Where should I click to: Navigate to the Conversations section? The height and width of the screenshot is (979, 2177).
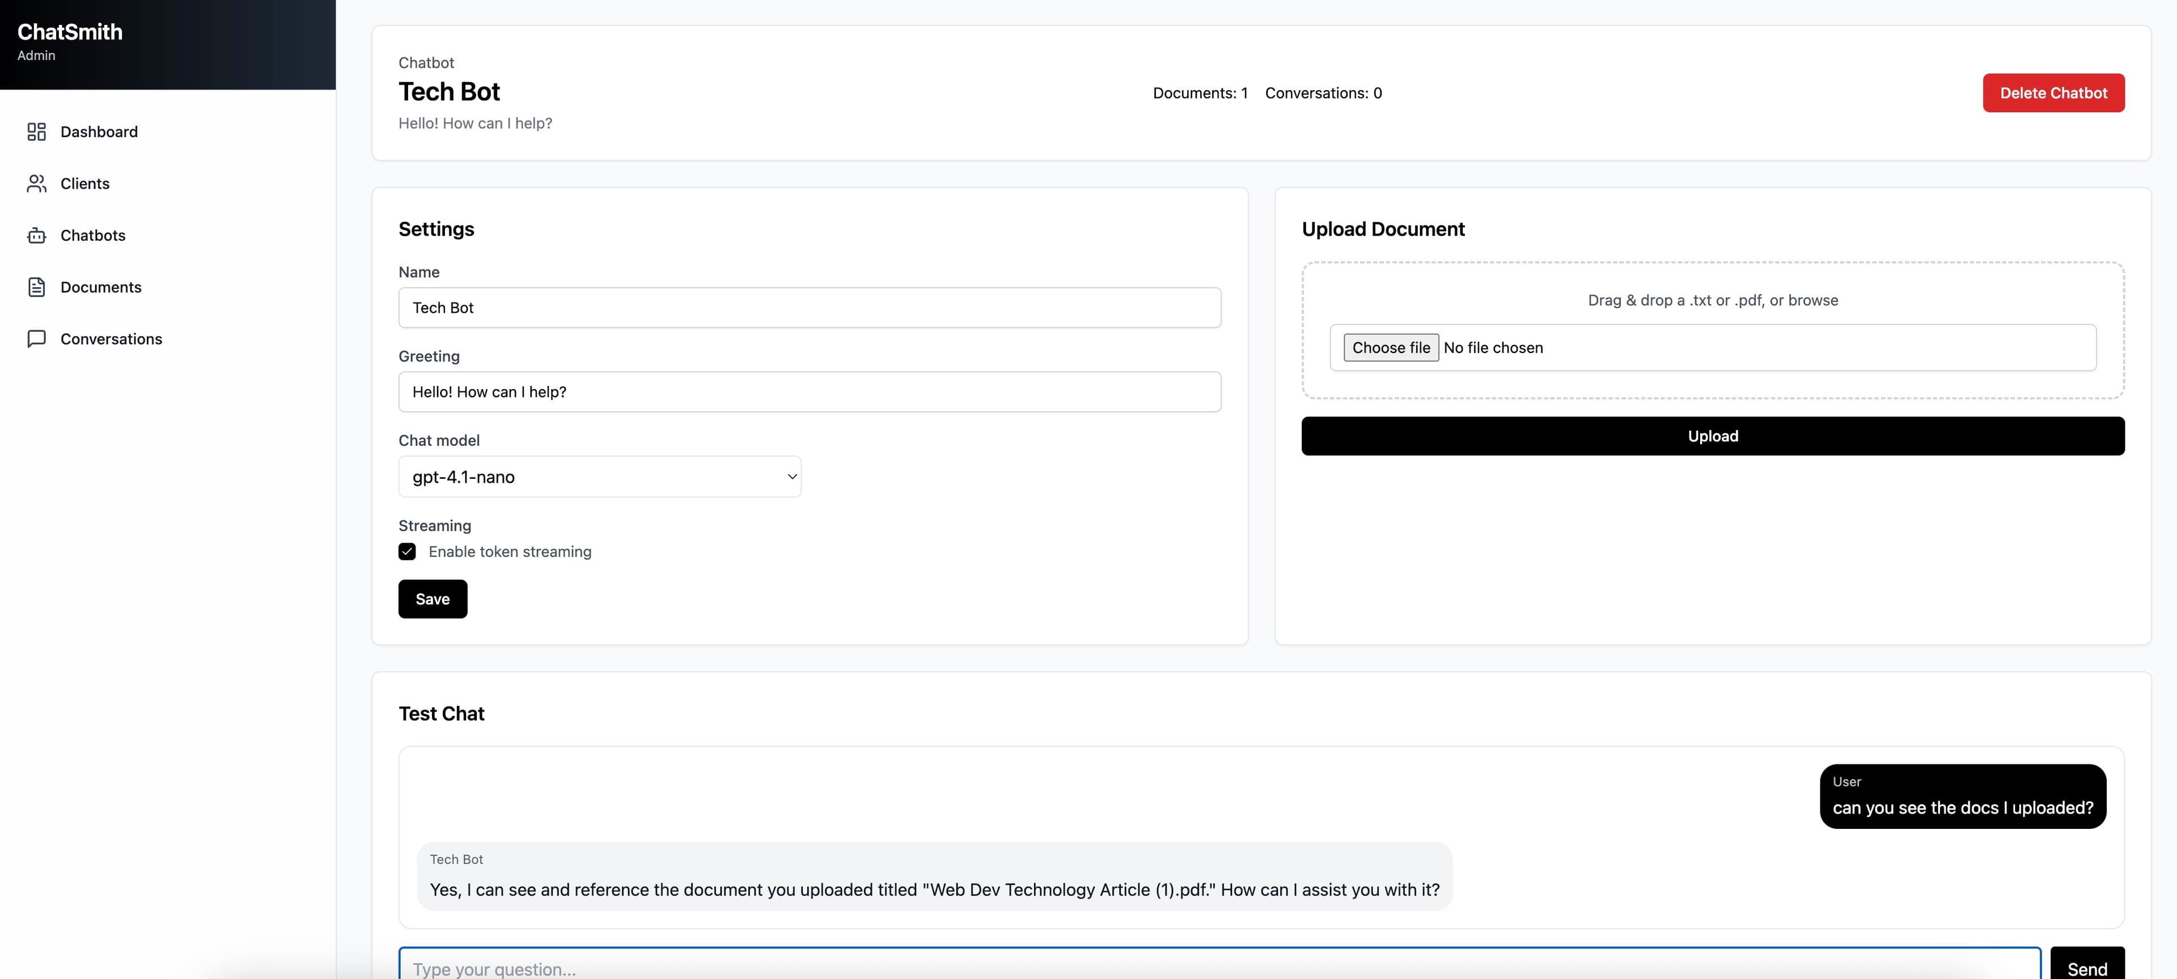point(111,338)
